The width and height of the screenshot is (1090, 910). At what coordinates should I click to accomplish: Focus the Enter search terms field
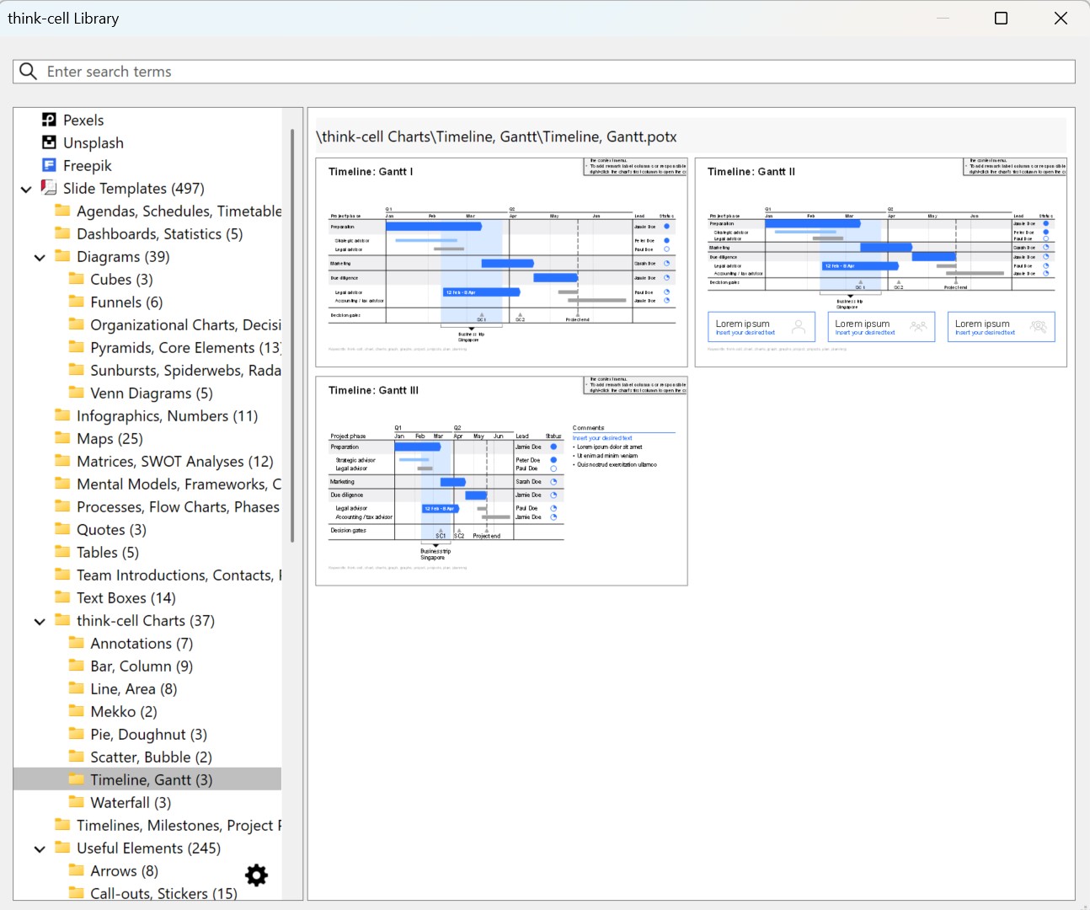539,72
